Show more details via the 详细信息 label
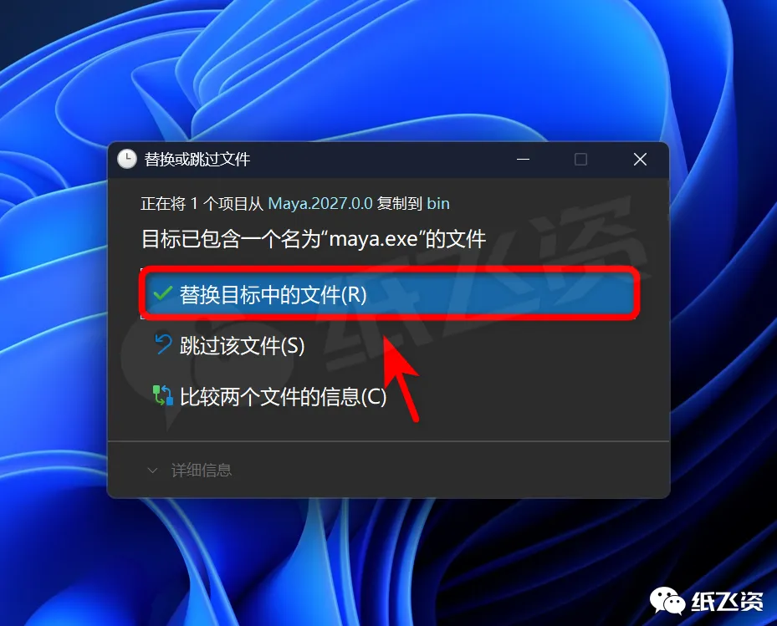 click(x=202, y=470)
